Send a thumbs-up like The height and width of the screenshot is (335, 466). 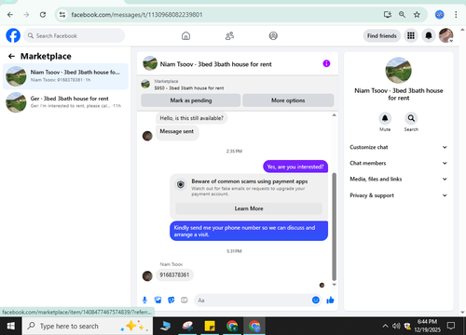[330, 300]
